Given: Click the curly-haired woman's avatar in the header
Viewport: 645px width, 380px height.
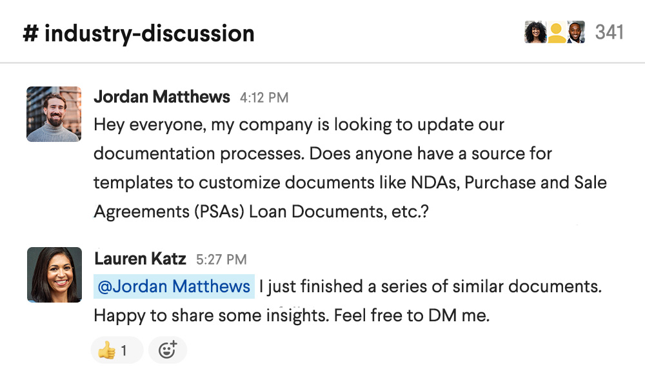Looking at the screenshot, I should tap(535, 32).
